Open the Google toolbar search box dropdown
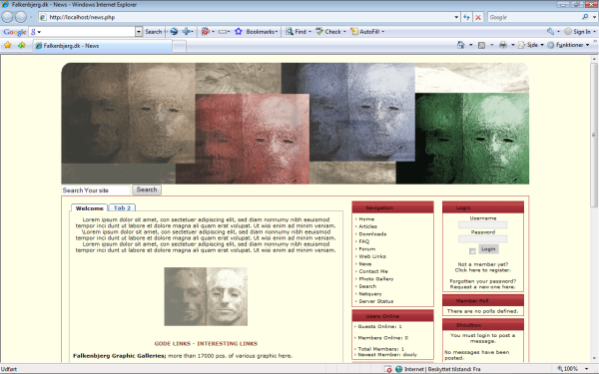 (139, 32)
